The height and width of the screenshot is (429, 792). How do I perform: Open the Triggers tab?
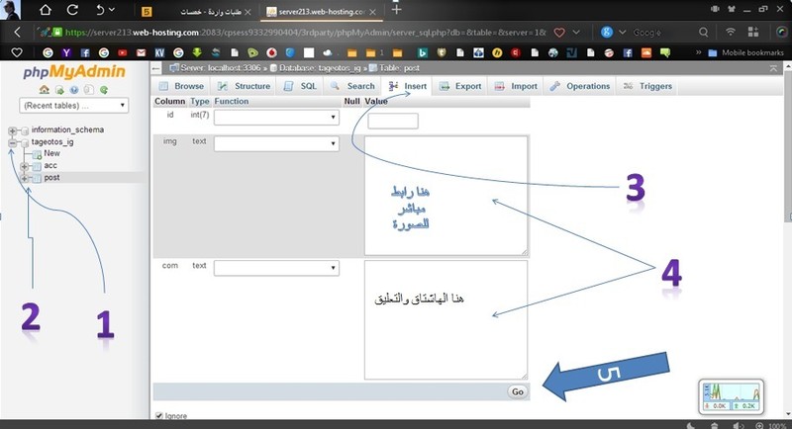[x=648, y=86]
